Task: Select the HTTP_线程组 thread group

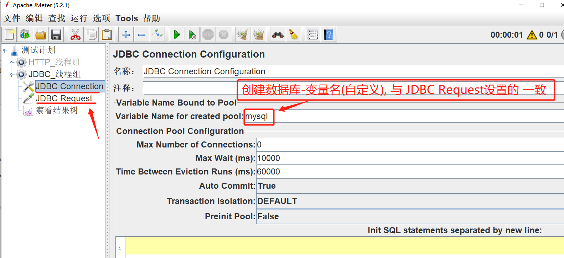Action: click(55, 62)
